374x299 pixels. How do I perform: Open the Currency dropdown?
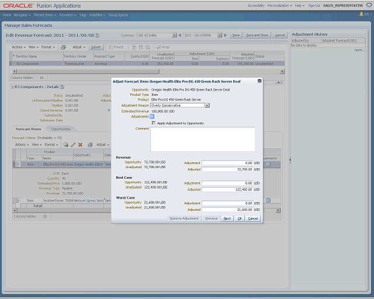point(174,35)
